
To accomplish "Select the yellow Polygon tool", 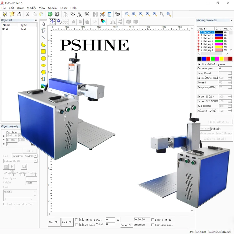I will coord(43,72).
